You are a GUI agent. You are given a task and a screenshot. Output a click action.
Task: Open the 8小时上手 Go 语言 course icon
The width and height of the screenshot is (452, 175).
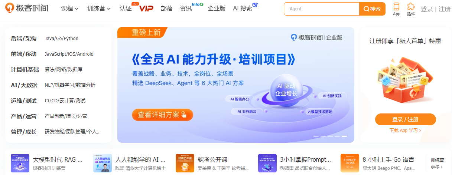[350, 163]
